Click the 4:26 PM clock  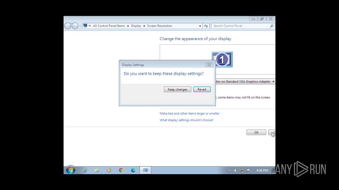pyautogui.click(x=262, y=170)
